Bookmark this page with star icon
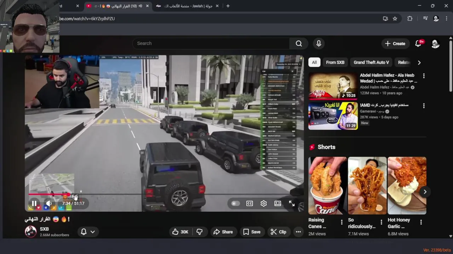This screenshot has width=453, height=254. click(x=395, y=19)
